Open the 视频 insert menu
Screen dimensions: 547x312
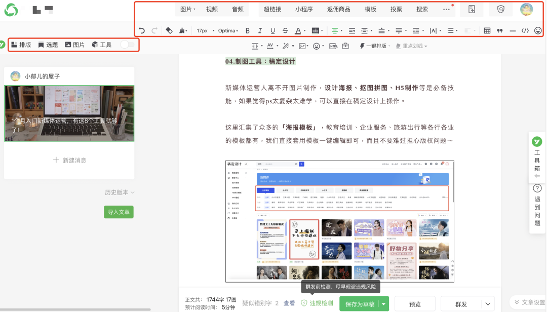click(212, 10)
